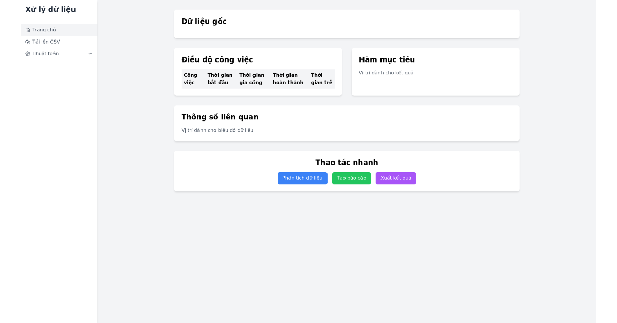Click the Thời gian bắt đầu column header

219,78
